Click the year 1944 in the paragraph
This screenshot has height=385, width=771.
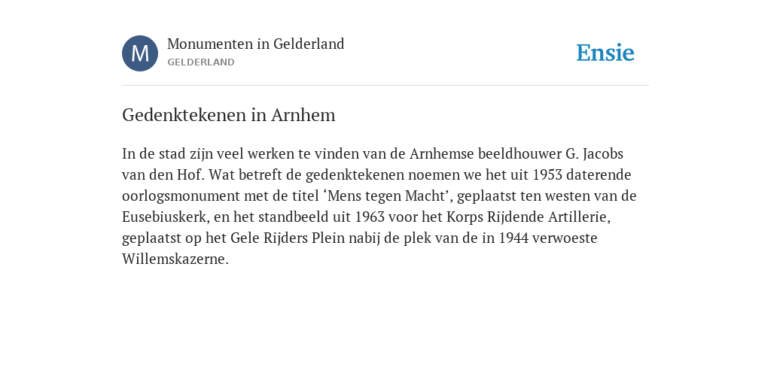[513, 238]
